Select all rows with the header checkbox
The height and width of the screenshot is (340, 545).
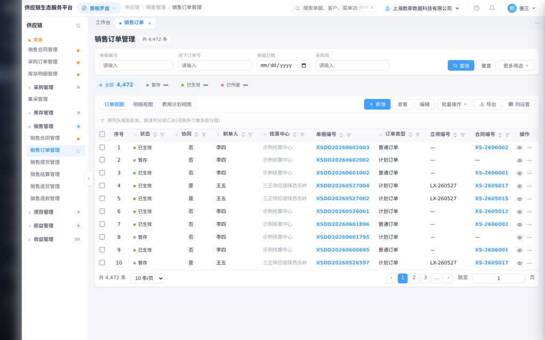tap(102, 134)
